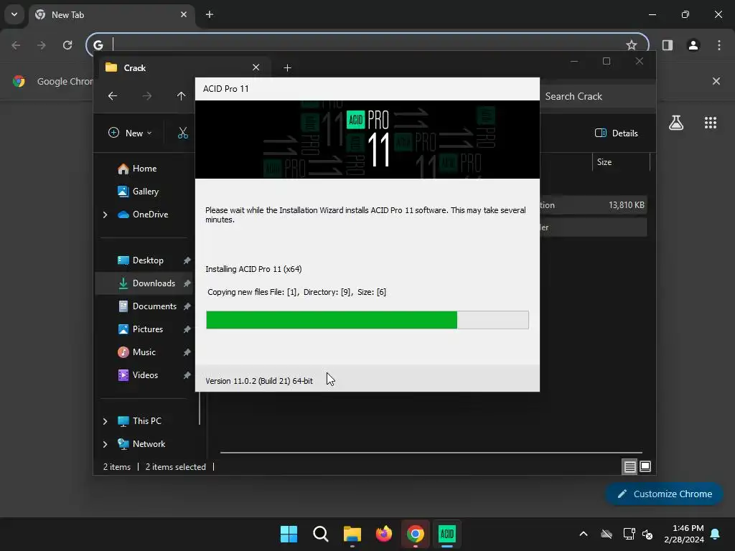Click the Chrome address bar
The height and width of the screenshot is (551, 735).
[x=368, y=45]
